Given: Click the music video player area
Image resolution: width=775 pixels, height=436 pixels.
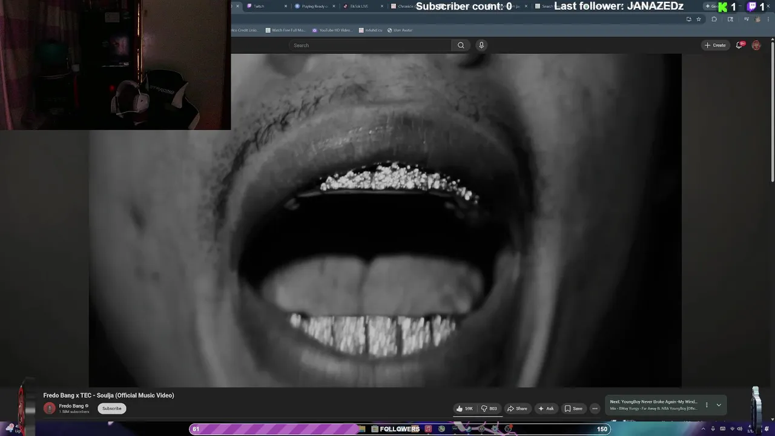Looking at the screenshot, I should pos(385,220).
